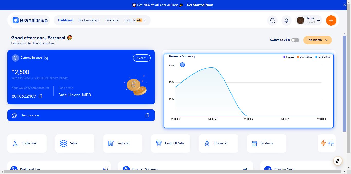Click the Demo profile avatar
The image size is (351, 174).
click(300, 21)
